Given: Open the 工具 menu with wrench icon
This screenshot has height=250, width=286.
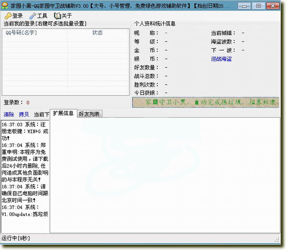Looking at the screenshot, I should pos(38,16).
